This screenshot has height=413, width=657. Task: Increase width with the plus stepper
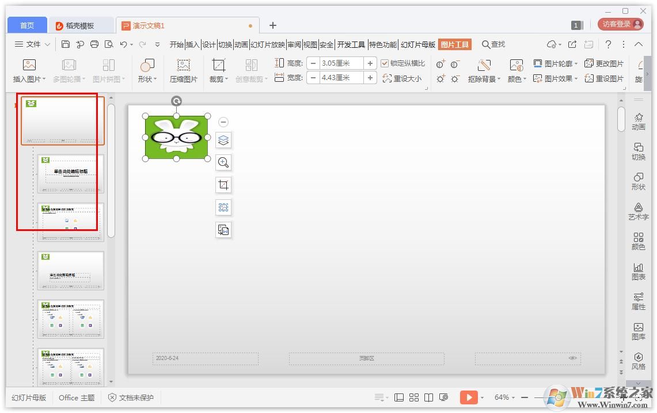pos(370,78)
